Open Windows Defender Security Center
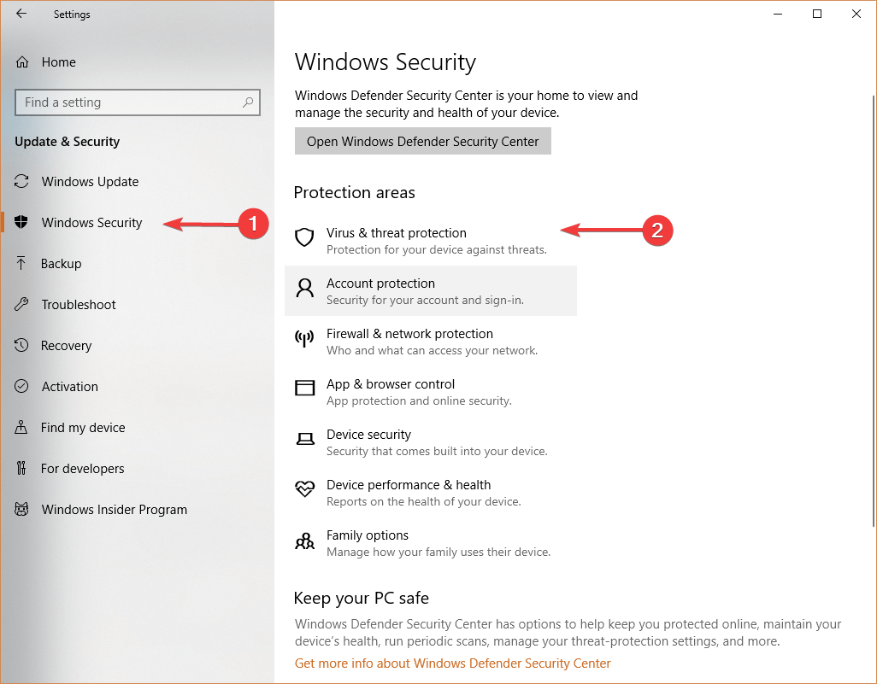 coord(422,140)
